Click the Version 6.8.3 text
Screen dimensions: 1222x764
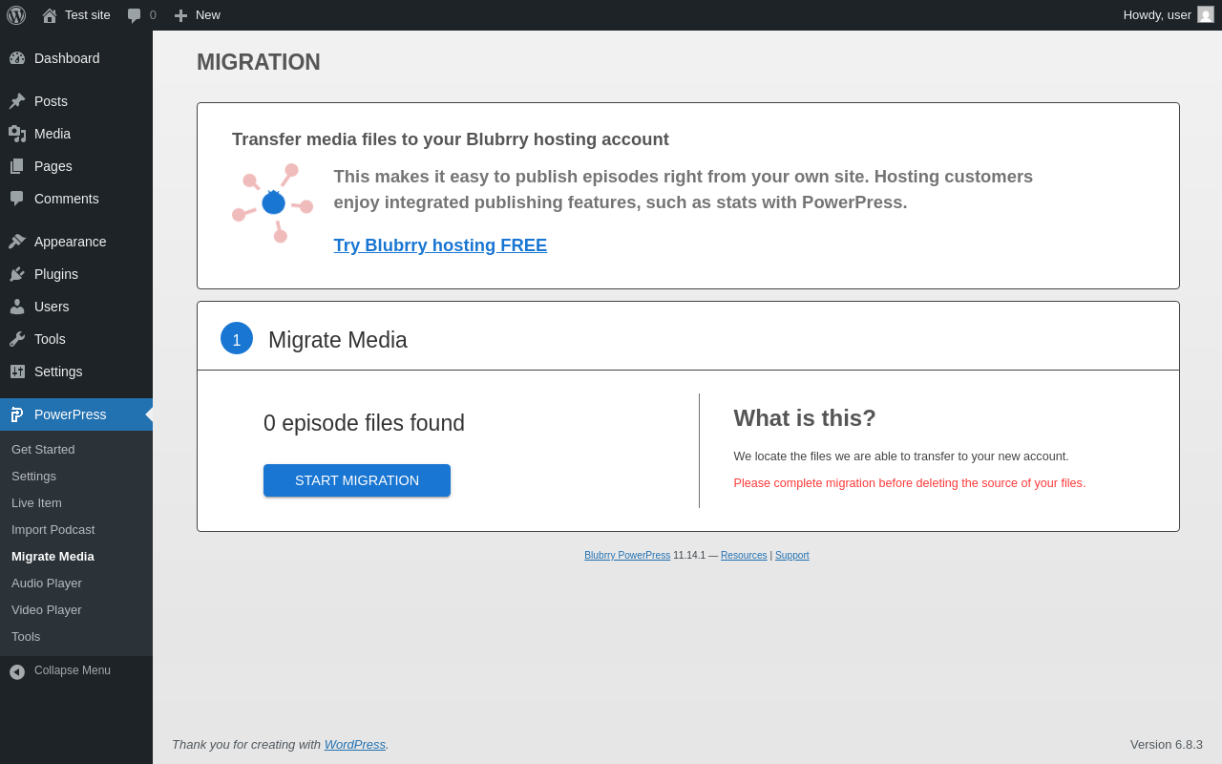click(1167, 744)
